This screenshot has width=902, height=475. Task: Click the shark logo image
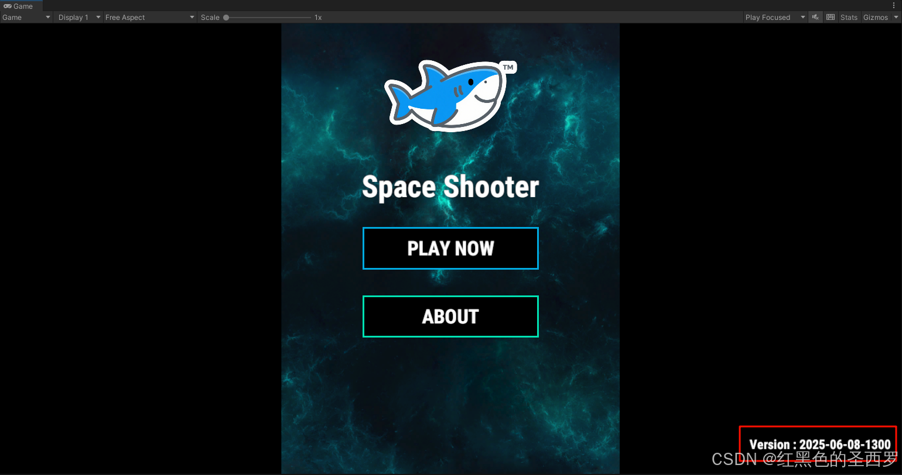450,95
